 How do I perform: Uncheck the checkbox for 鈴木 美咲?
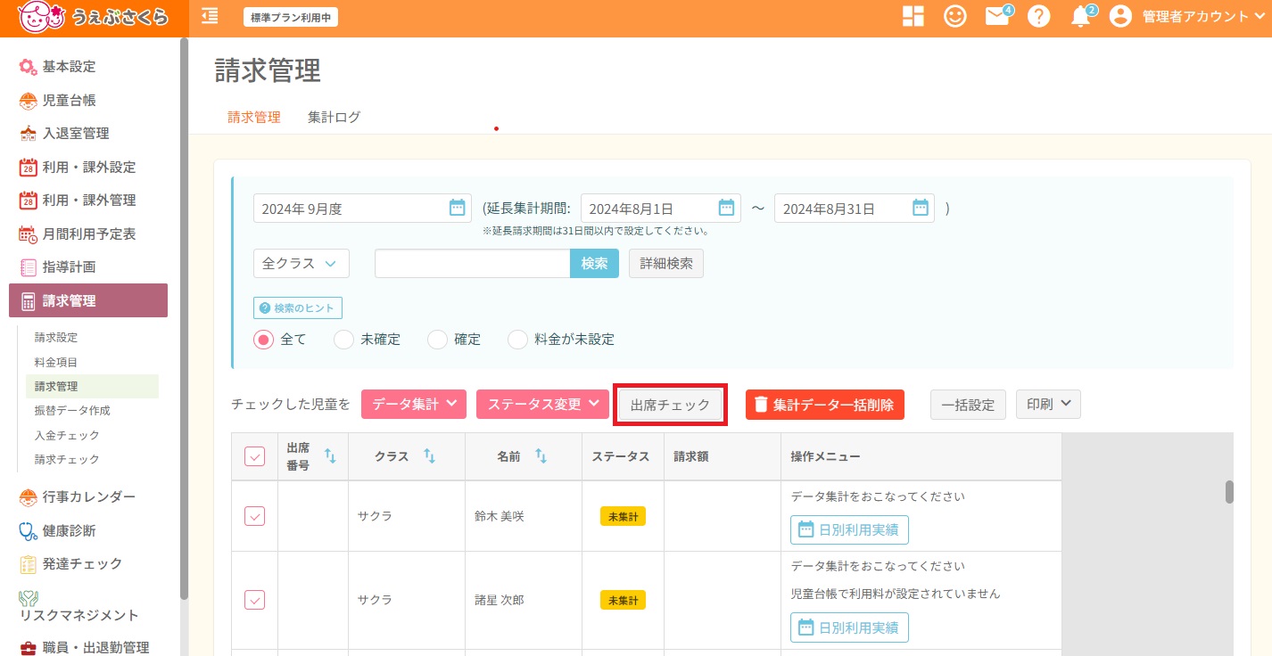click(x=255, y=516)
